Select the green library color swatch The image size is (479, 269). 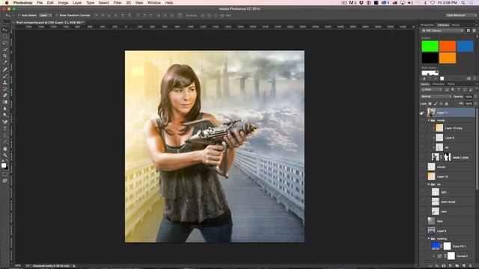click(x=430, y=46)
